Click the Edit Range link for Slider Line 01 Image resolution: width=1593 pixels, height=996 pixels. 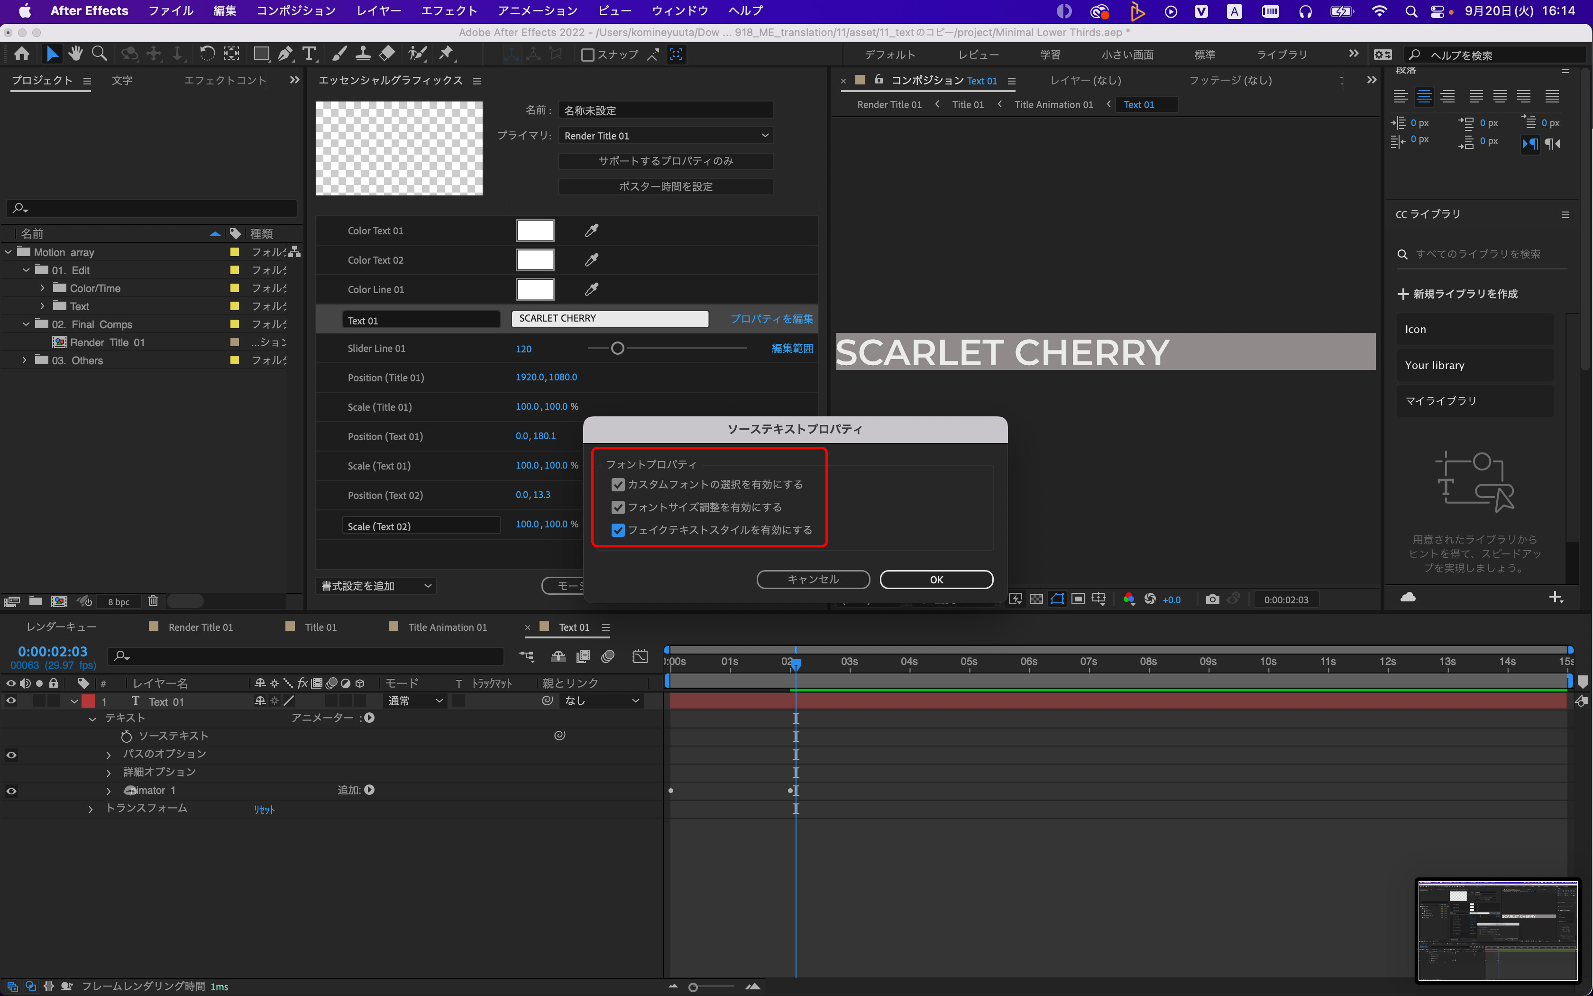tap(792, 349)
